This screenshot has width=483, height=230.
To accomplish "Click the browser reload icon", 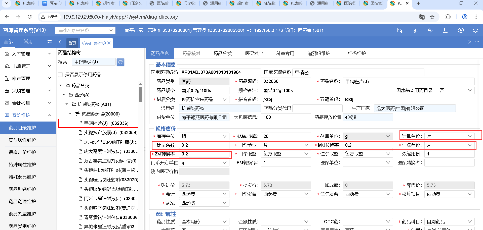I will click(x=30, y=17).
